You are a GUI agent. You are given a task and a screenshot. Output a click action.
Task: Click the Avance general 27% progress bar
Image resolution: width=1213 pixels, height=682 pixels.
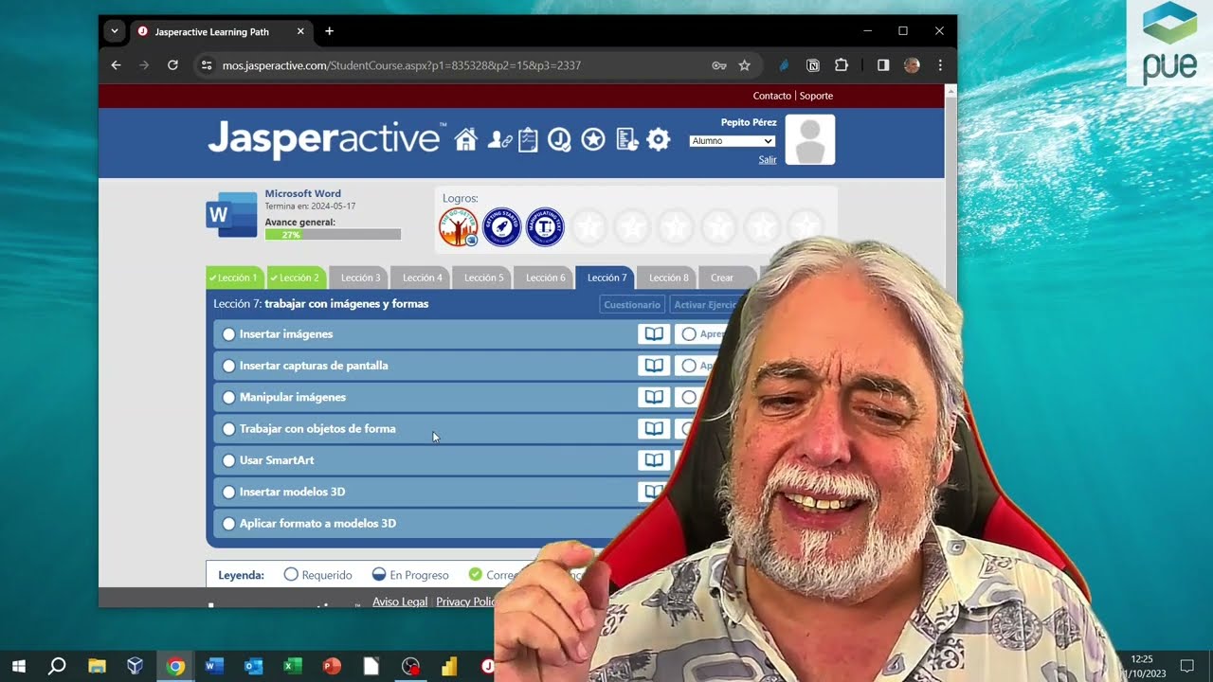(x=333, y=234)
